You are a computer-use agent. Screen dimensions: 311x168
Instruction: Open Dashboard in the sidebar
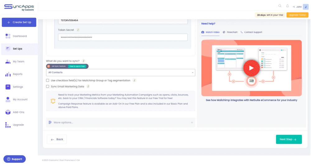pyautogui.click(x=19, y=36)
